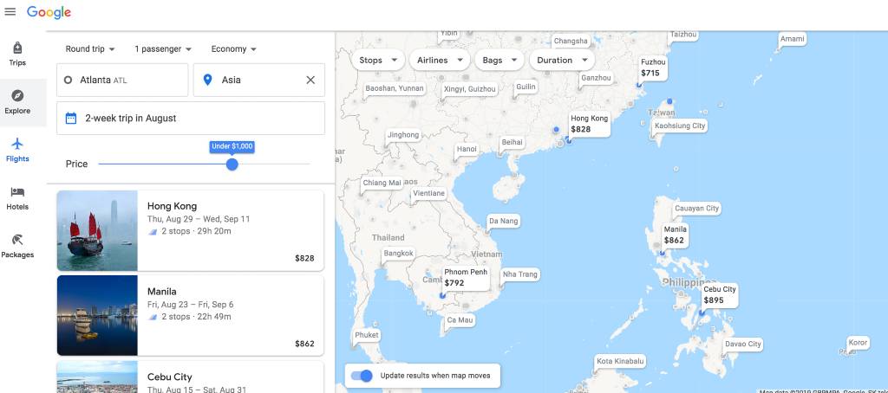
Task: Open the Bags filter dropdown
Action: coord(499,60)
